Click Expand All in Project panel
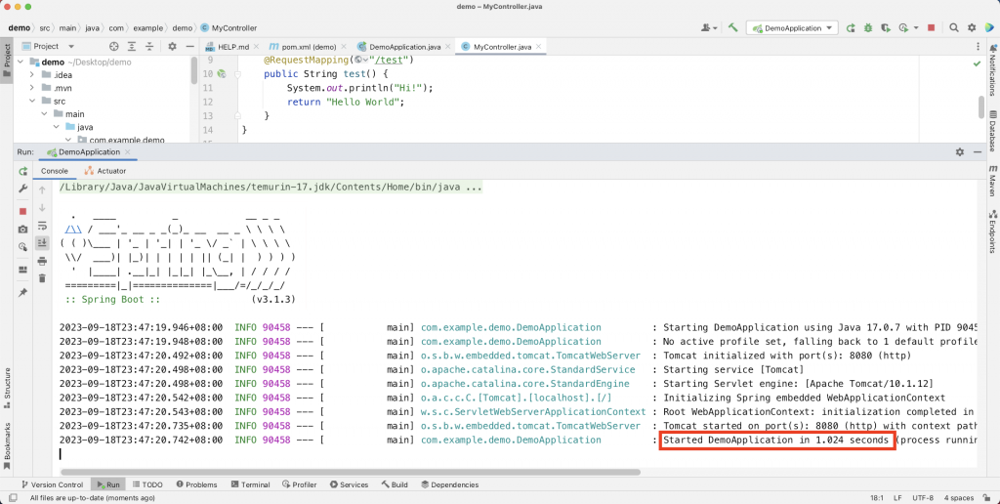 (x=132, y=46)
